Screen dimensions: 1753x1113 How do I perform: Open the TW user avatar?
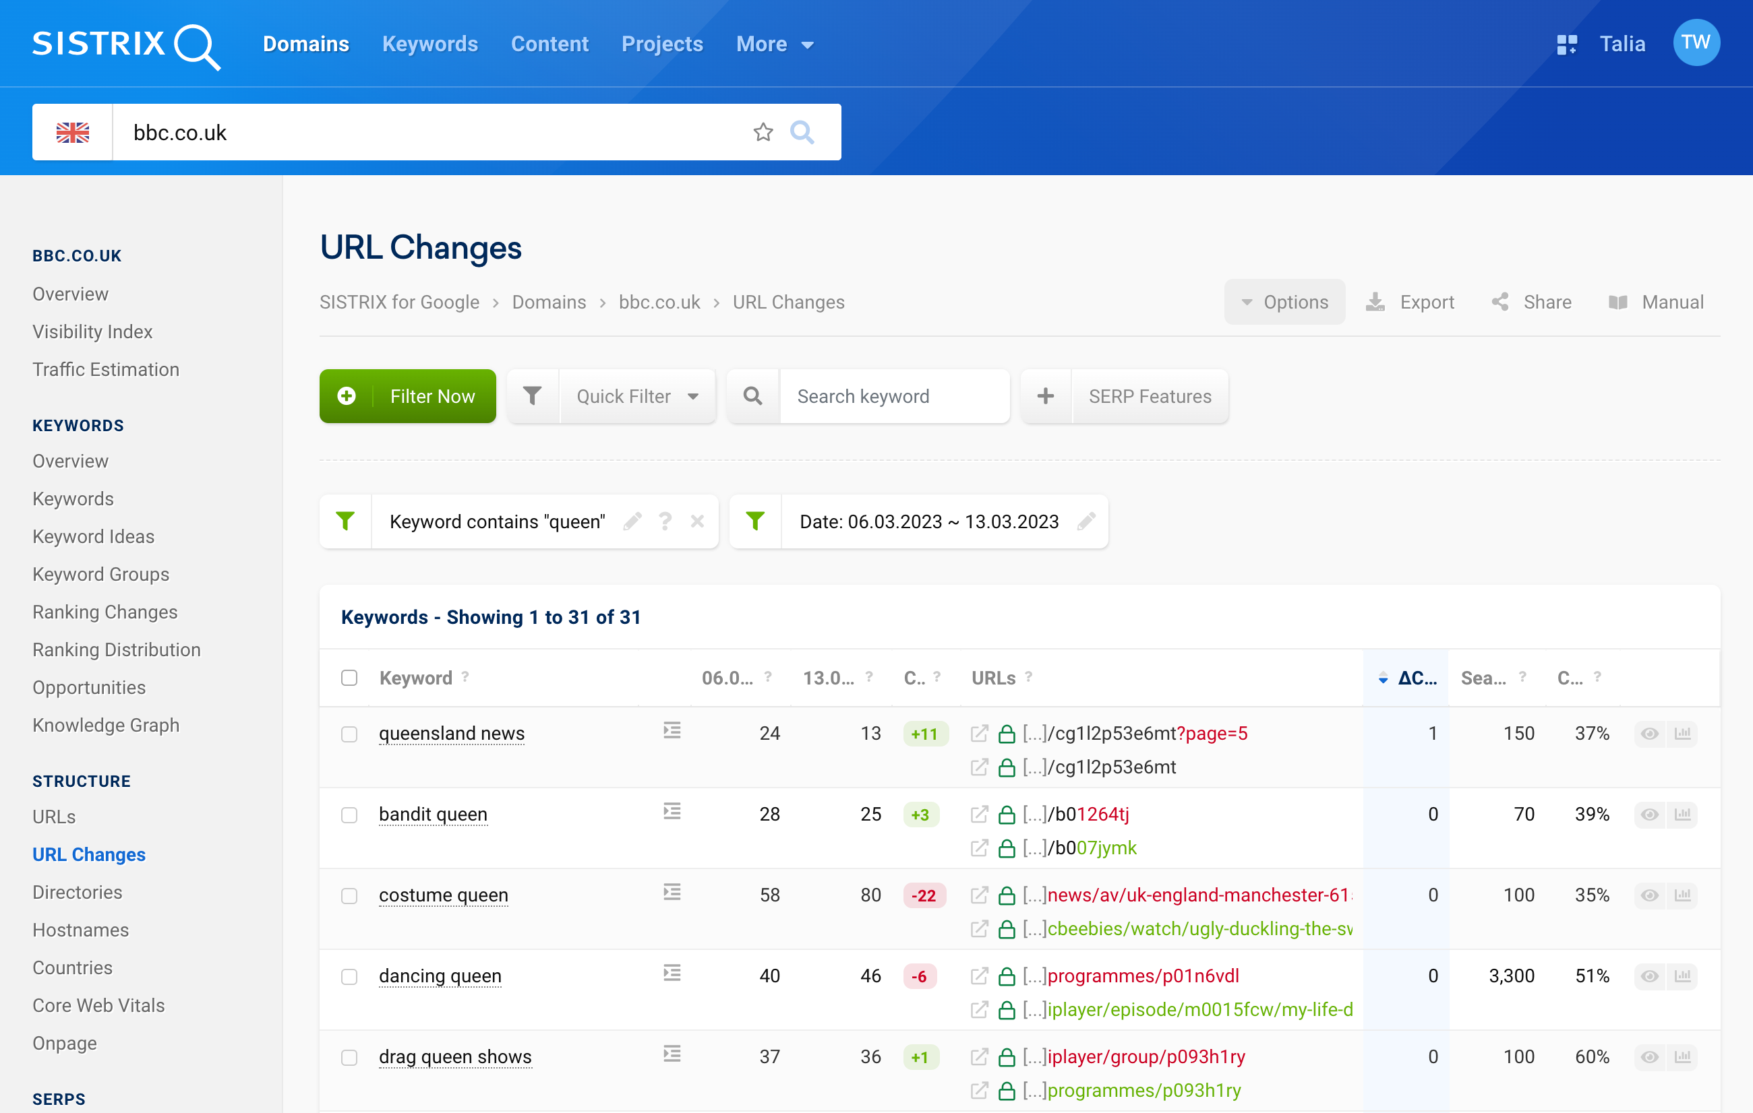click(x=1696, y=43)
